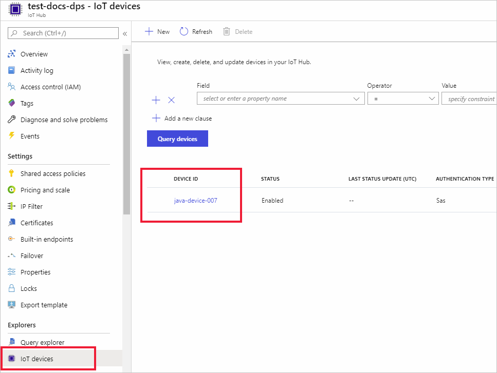Click the Refresh icon in toolbar

[x=184, y=32]
